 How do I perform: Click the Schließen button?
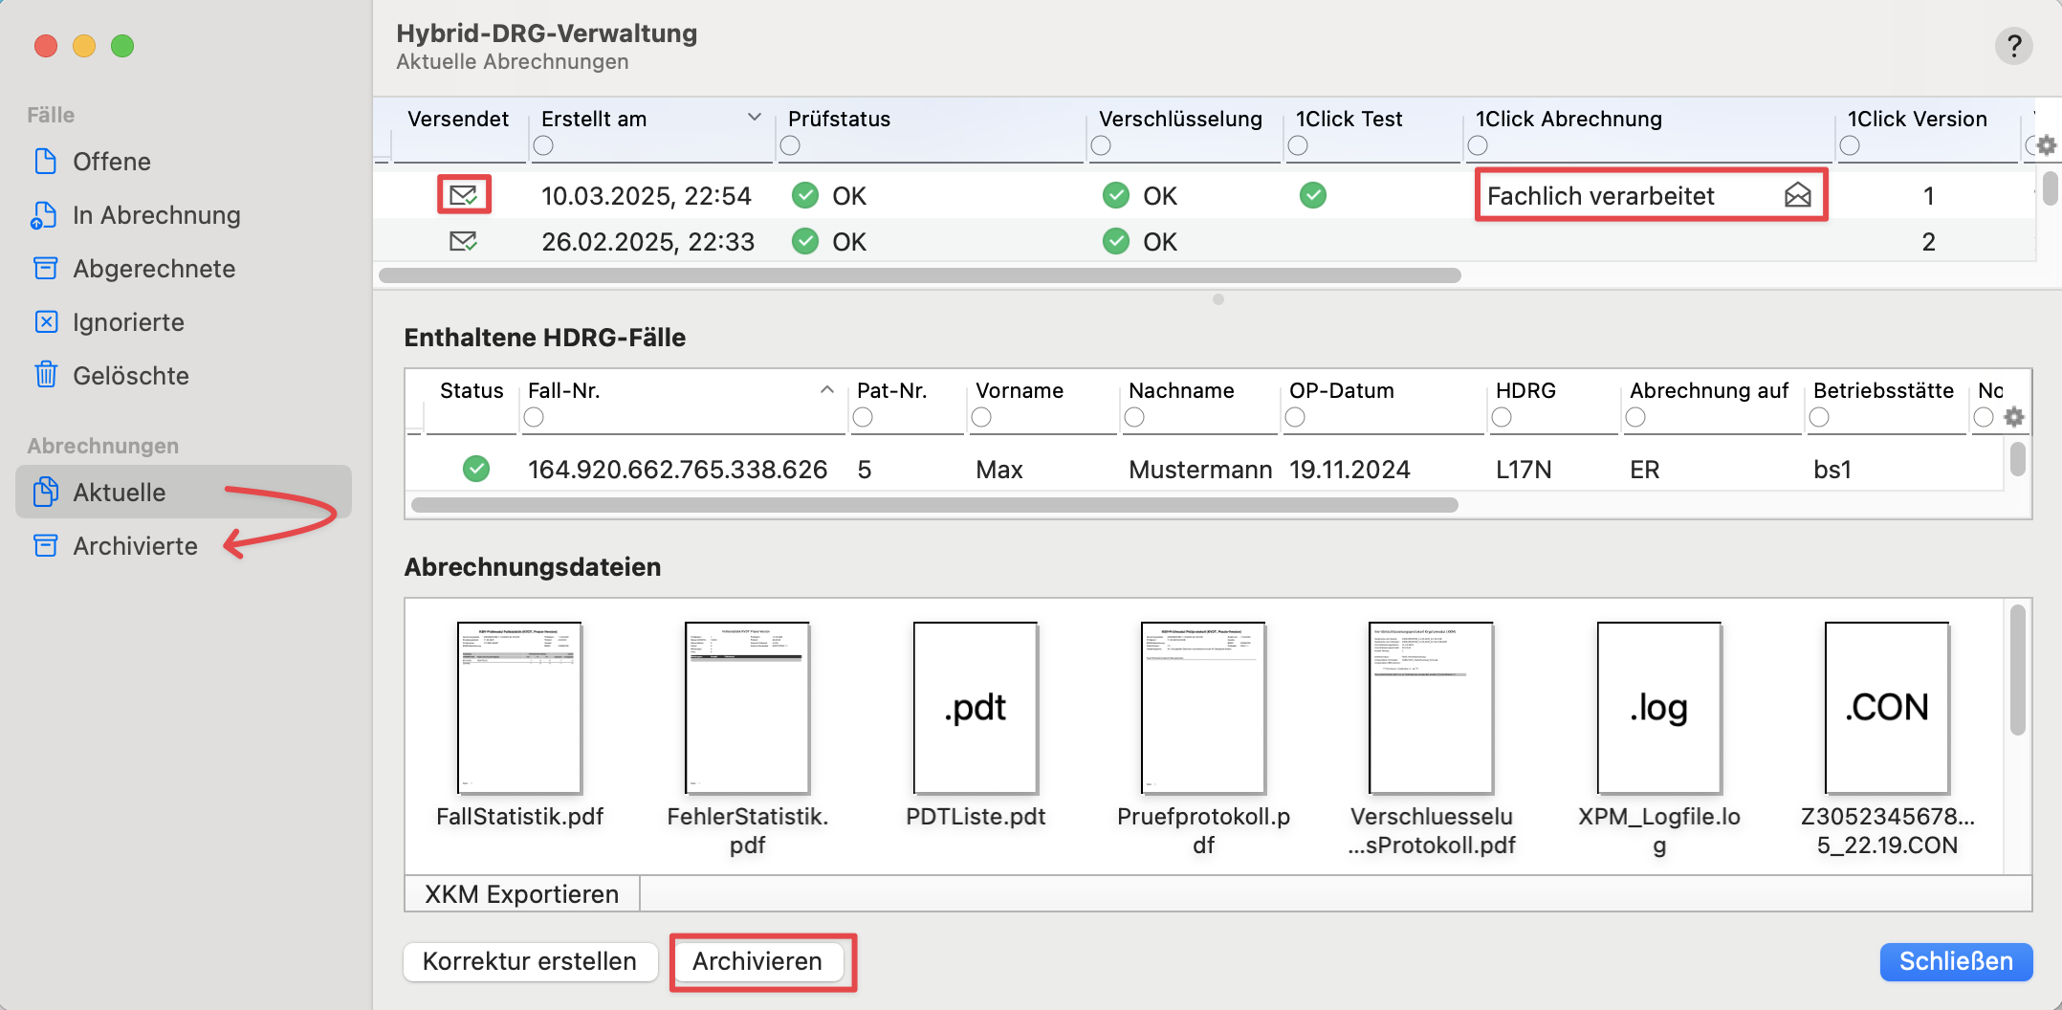coord(1956,961)
